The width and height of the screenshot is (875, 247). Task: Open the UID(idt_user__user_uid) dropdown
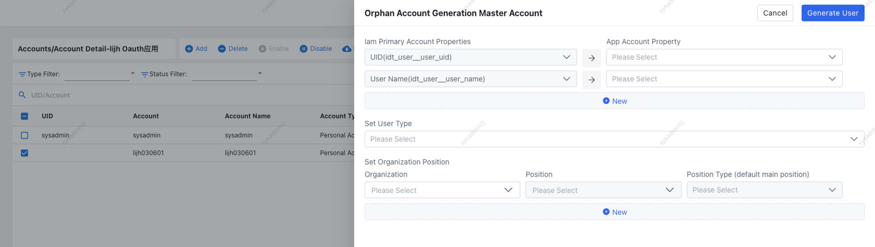click(x=470, y=57)
